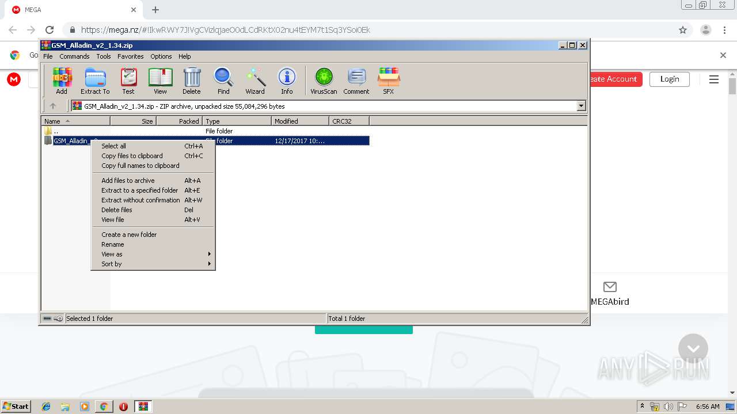
Task: Open a new Chrome tab
Action: 155,10
